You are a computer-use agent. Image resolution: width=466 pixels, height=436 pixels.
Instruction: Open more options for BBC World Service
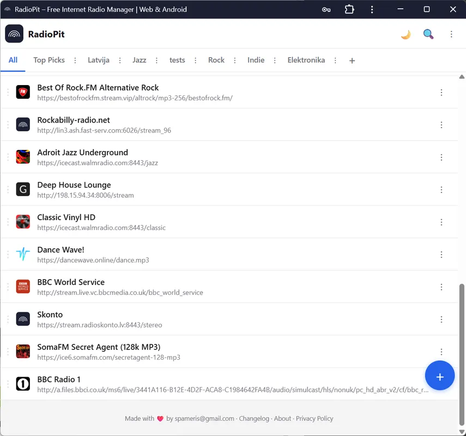pos(441,287)
